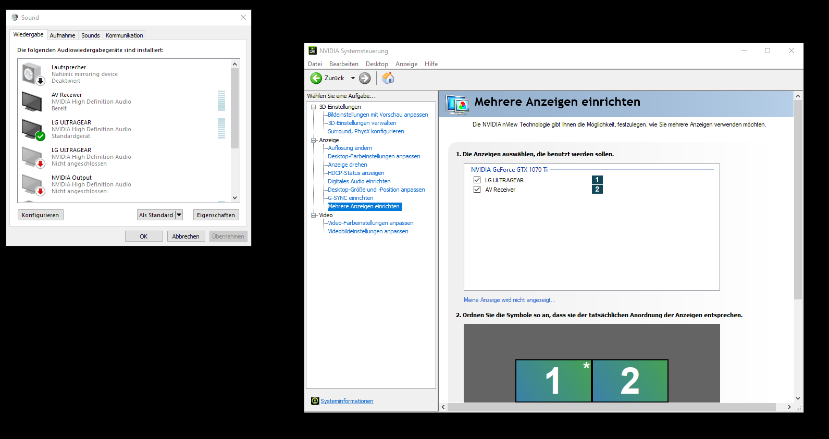Image resolution: width=829 pixels, height=439 pixels.
Task: Open Surround, PhysX konfigurieren
Action: click(366, 131)
